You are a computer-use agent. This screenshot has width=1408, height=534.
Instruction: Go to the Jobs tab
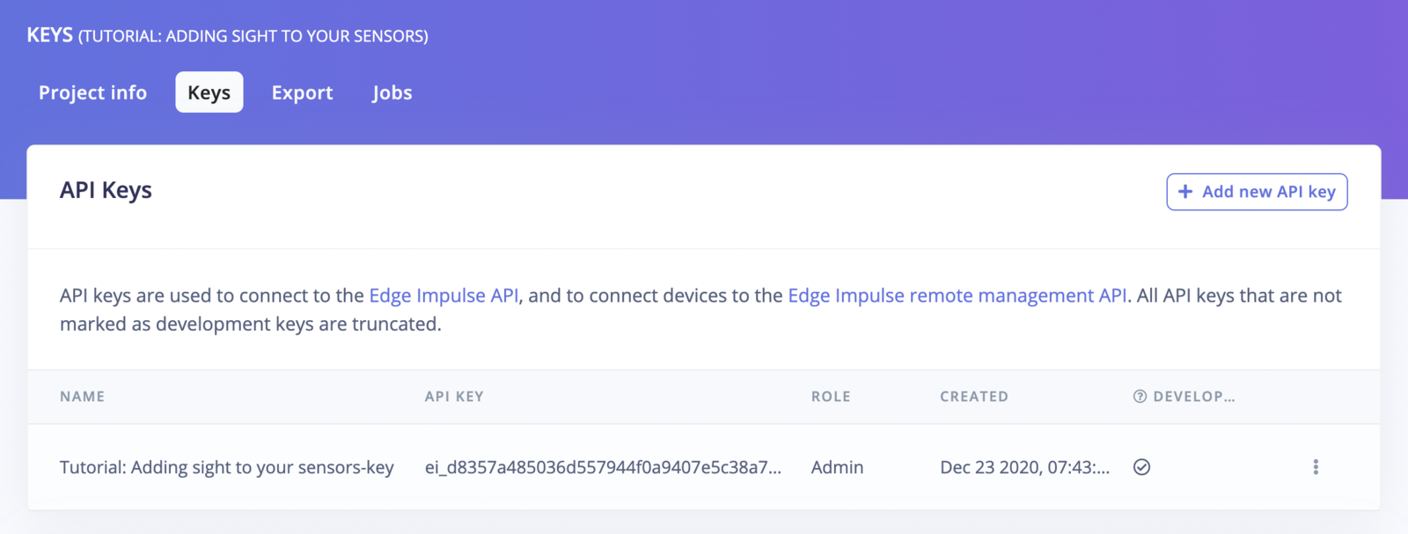392,92
